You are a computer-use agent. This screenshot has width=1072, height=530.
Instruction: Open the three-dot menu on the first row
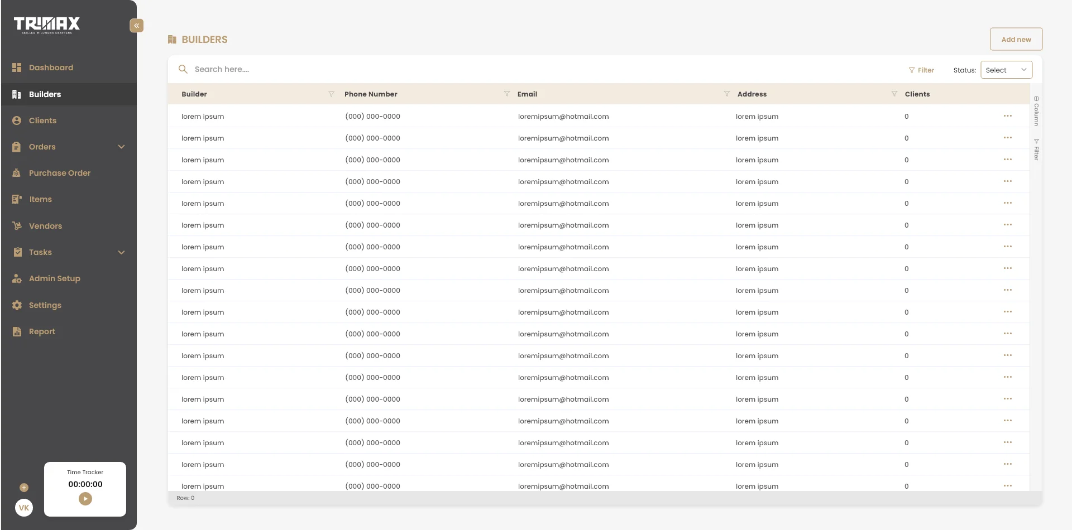coord(1007,116)
